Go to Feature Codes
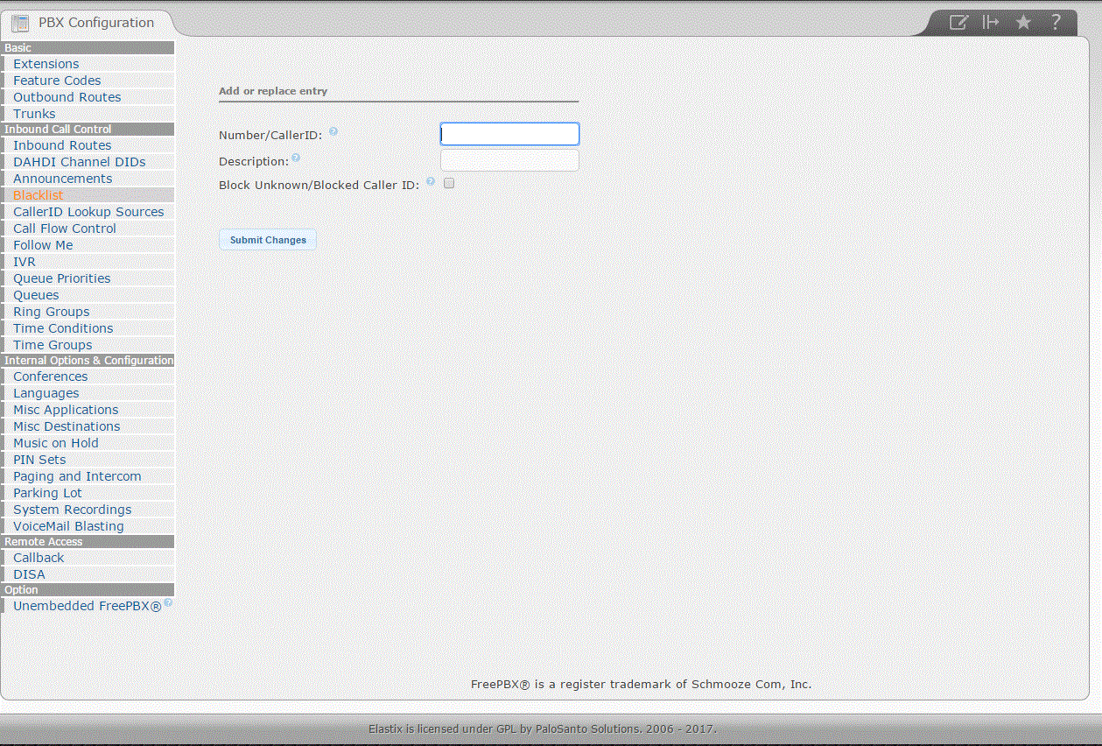This screenshot has width=1102, height=746. [x=57, y=81]
